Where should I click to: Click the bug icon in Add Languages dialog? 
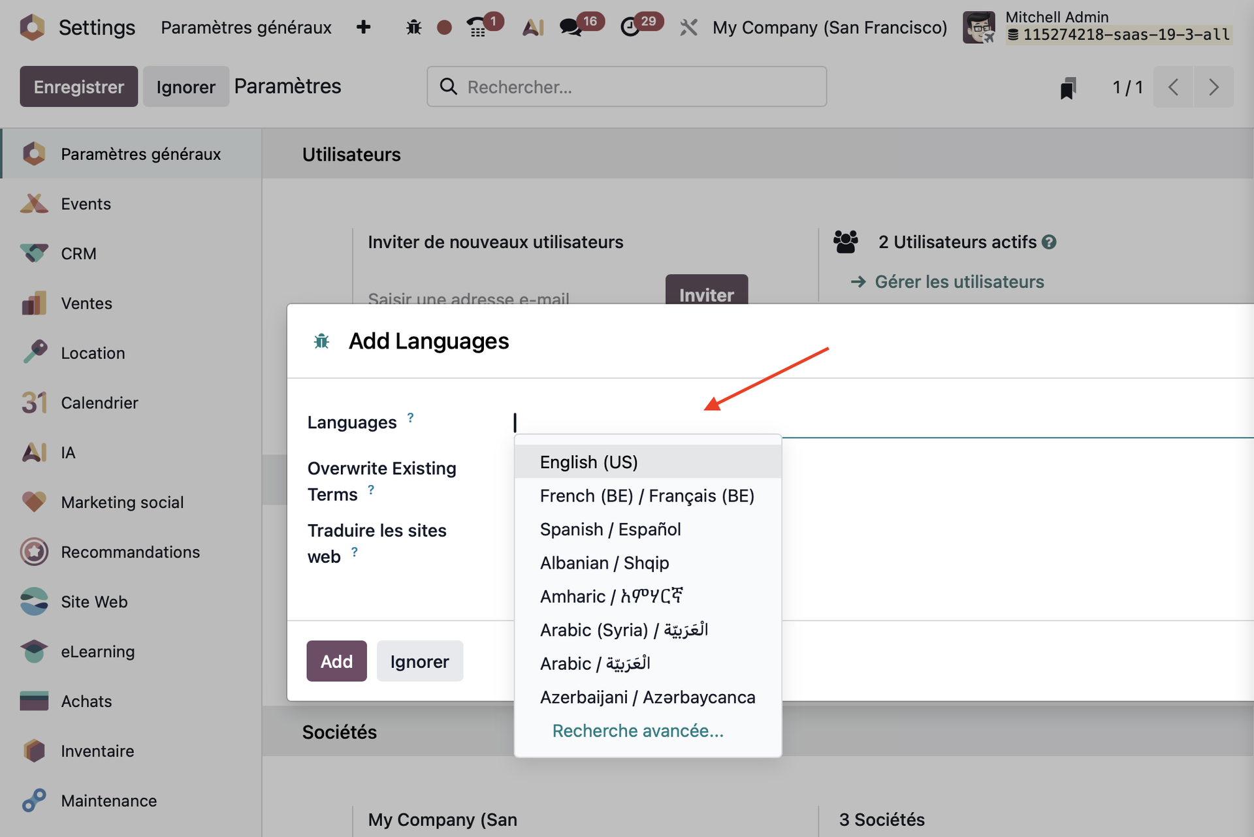321,341
